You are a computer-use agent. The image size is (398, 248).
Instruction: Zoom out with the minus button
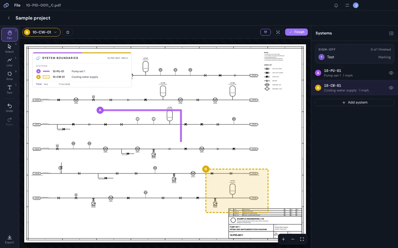coord(293,239)
